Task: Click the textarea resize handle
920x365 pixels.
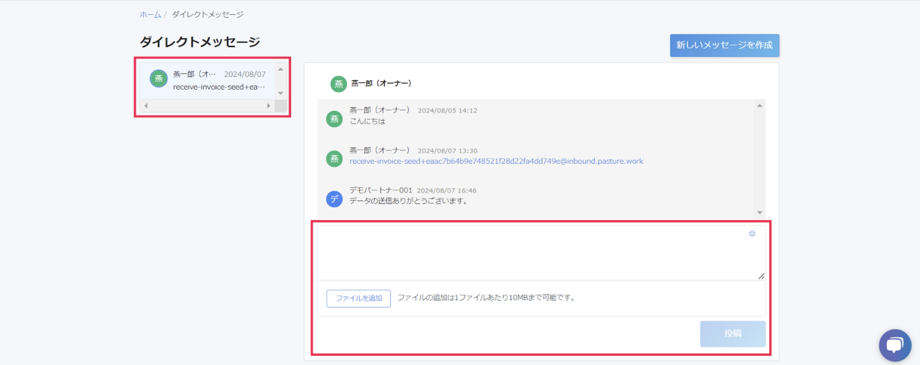Action: [x=761, y=276]
